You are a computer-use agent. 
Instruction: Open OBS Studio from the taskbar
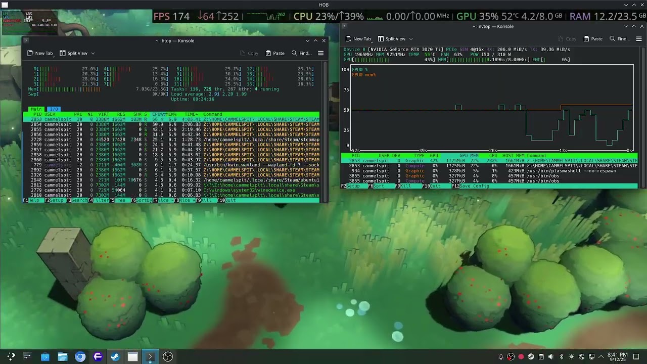point(168,357)
